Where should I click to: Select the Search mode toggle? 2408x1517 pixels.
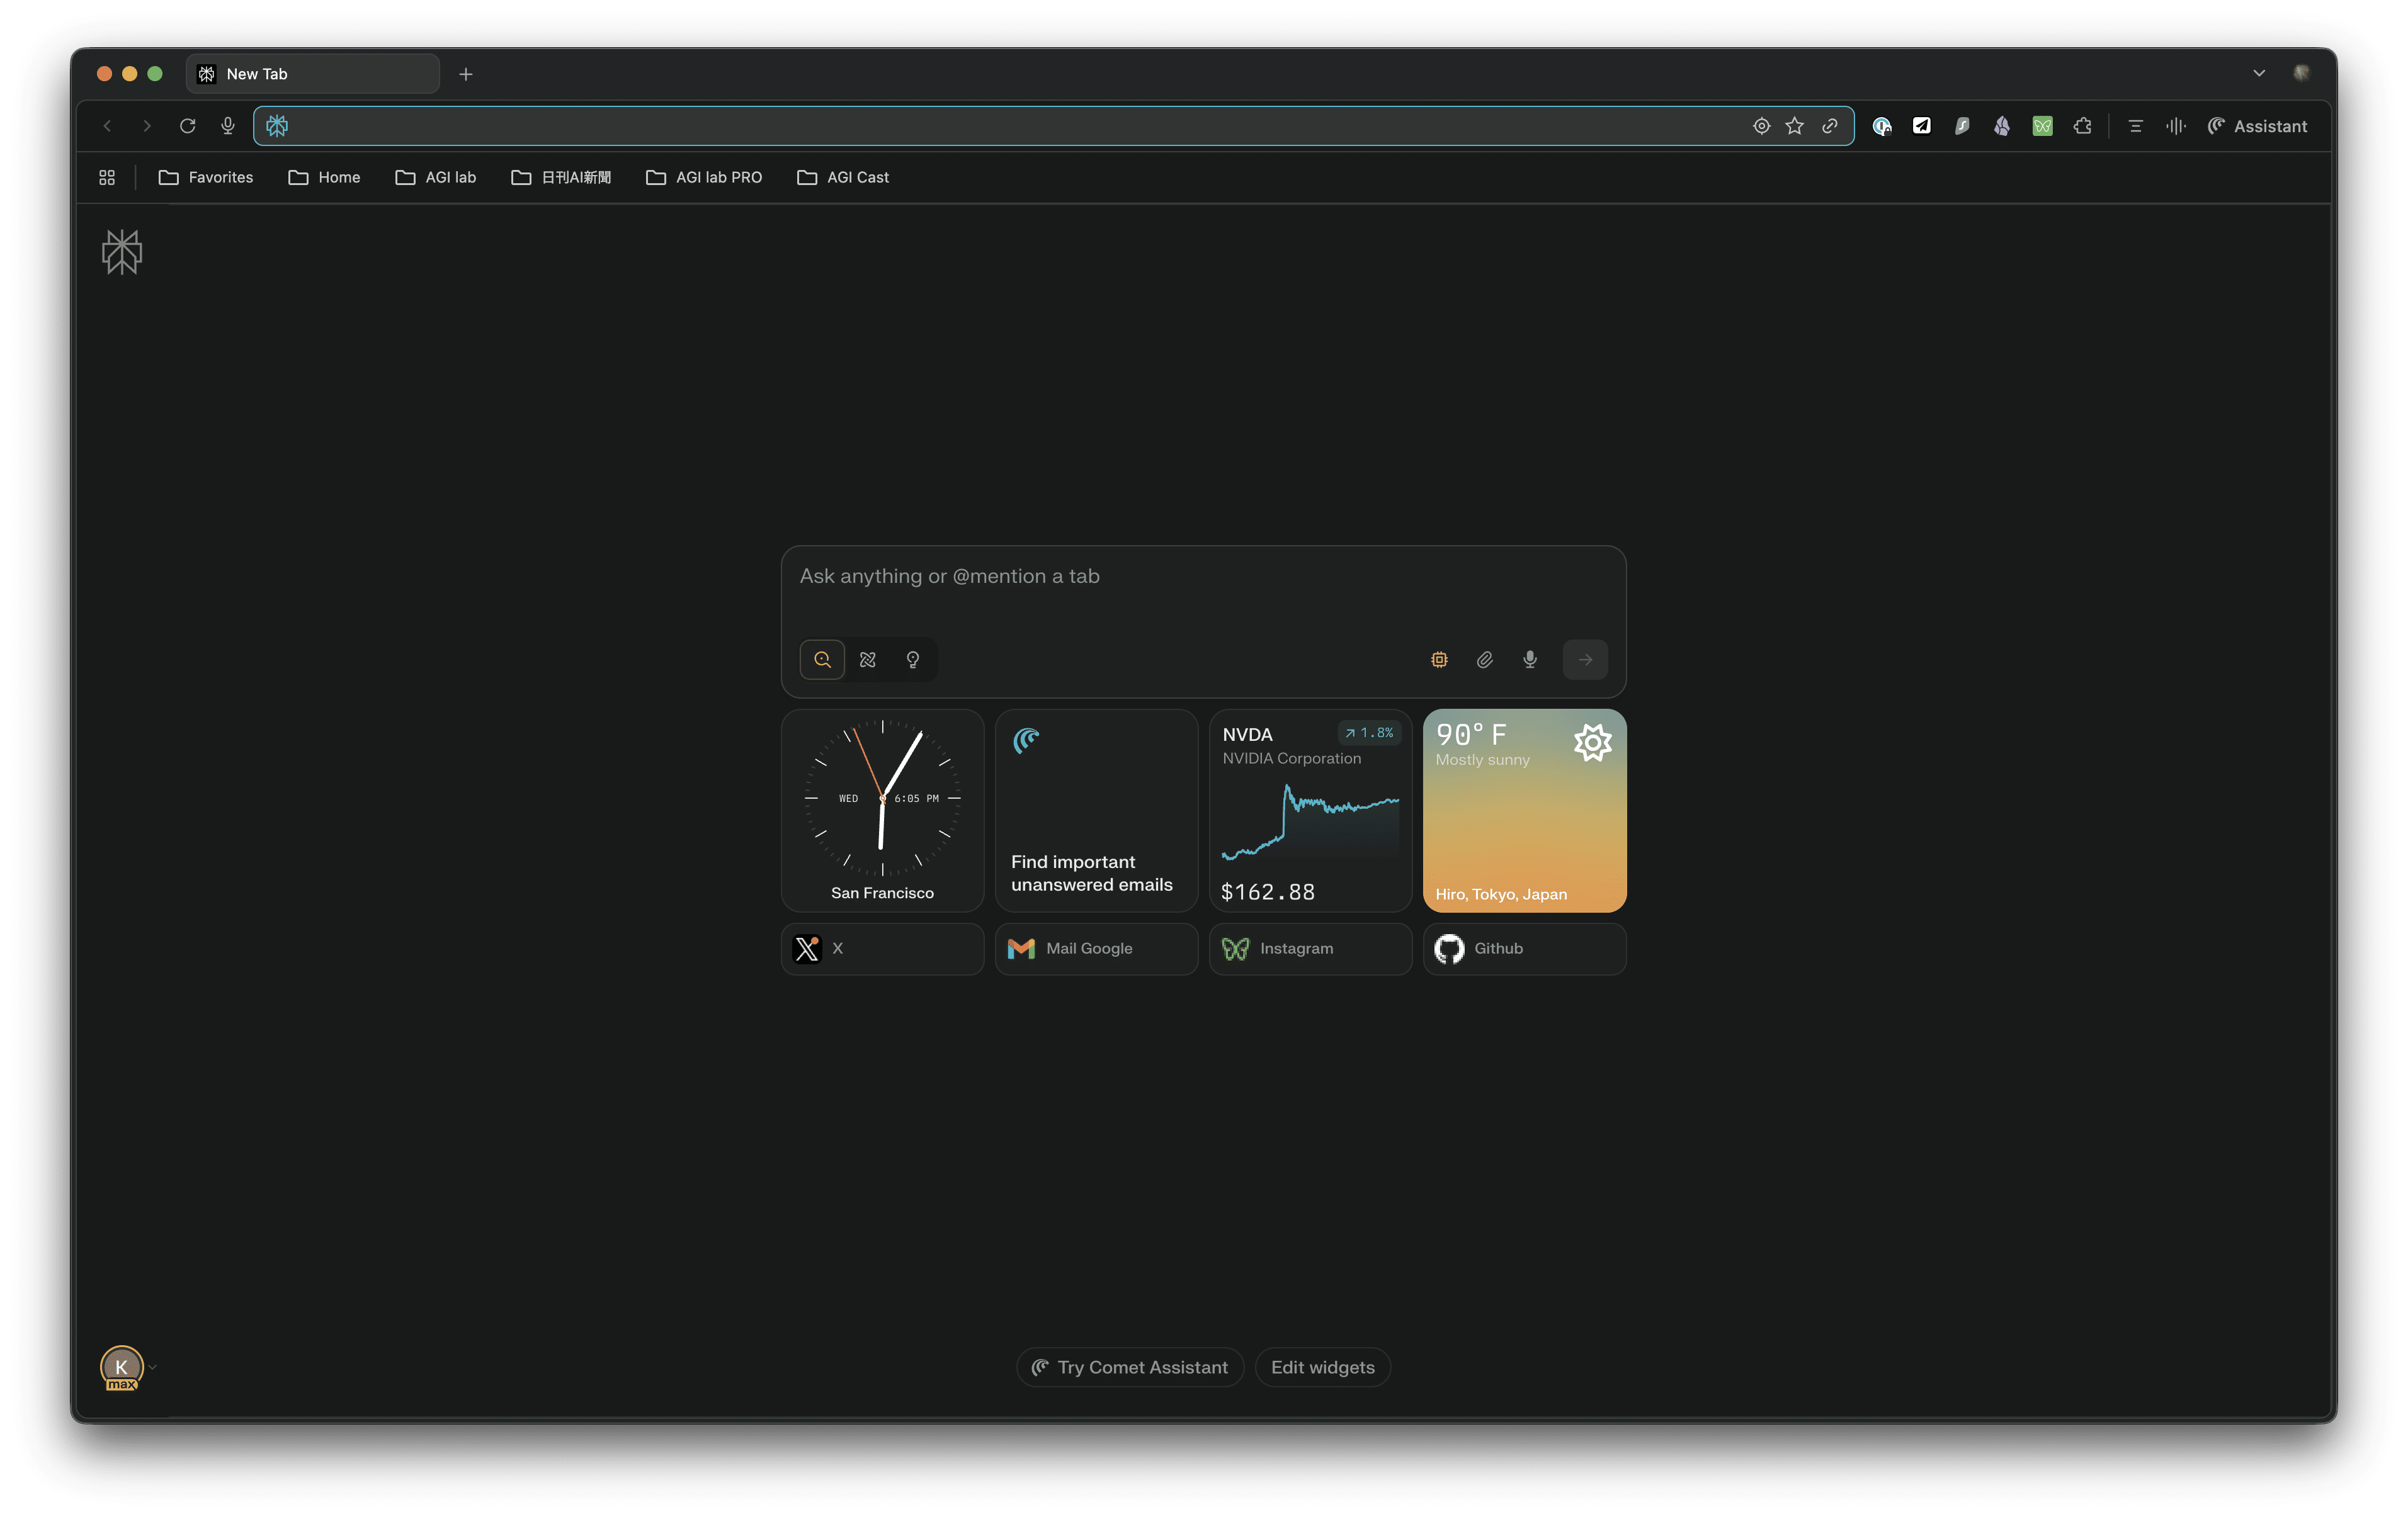[x=822, y=660]
